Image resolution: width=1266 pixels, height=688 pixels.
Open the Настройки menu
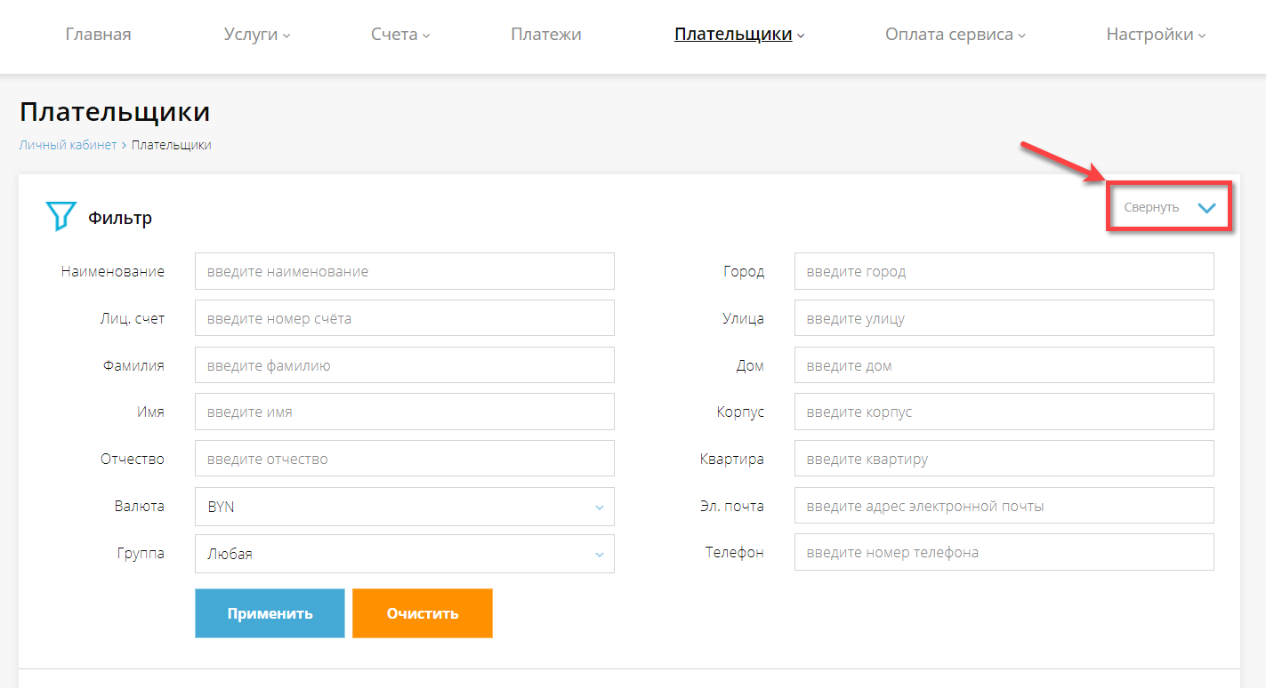[x=1157, y=35]
